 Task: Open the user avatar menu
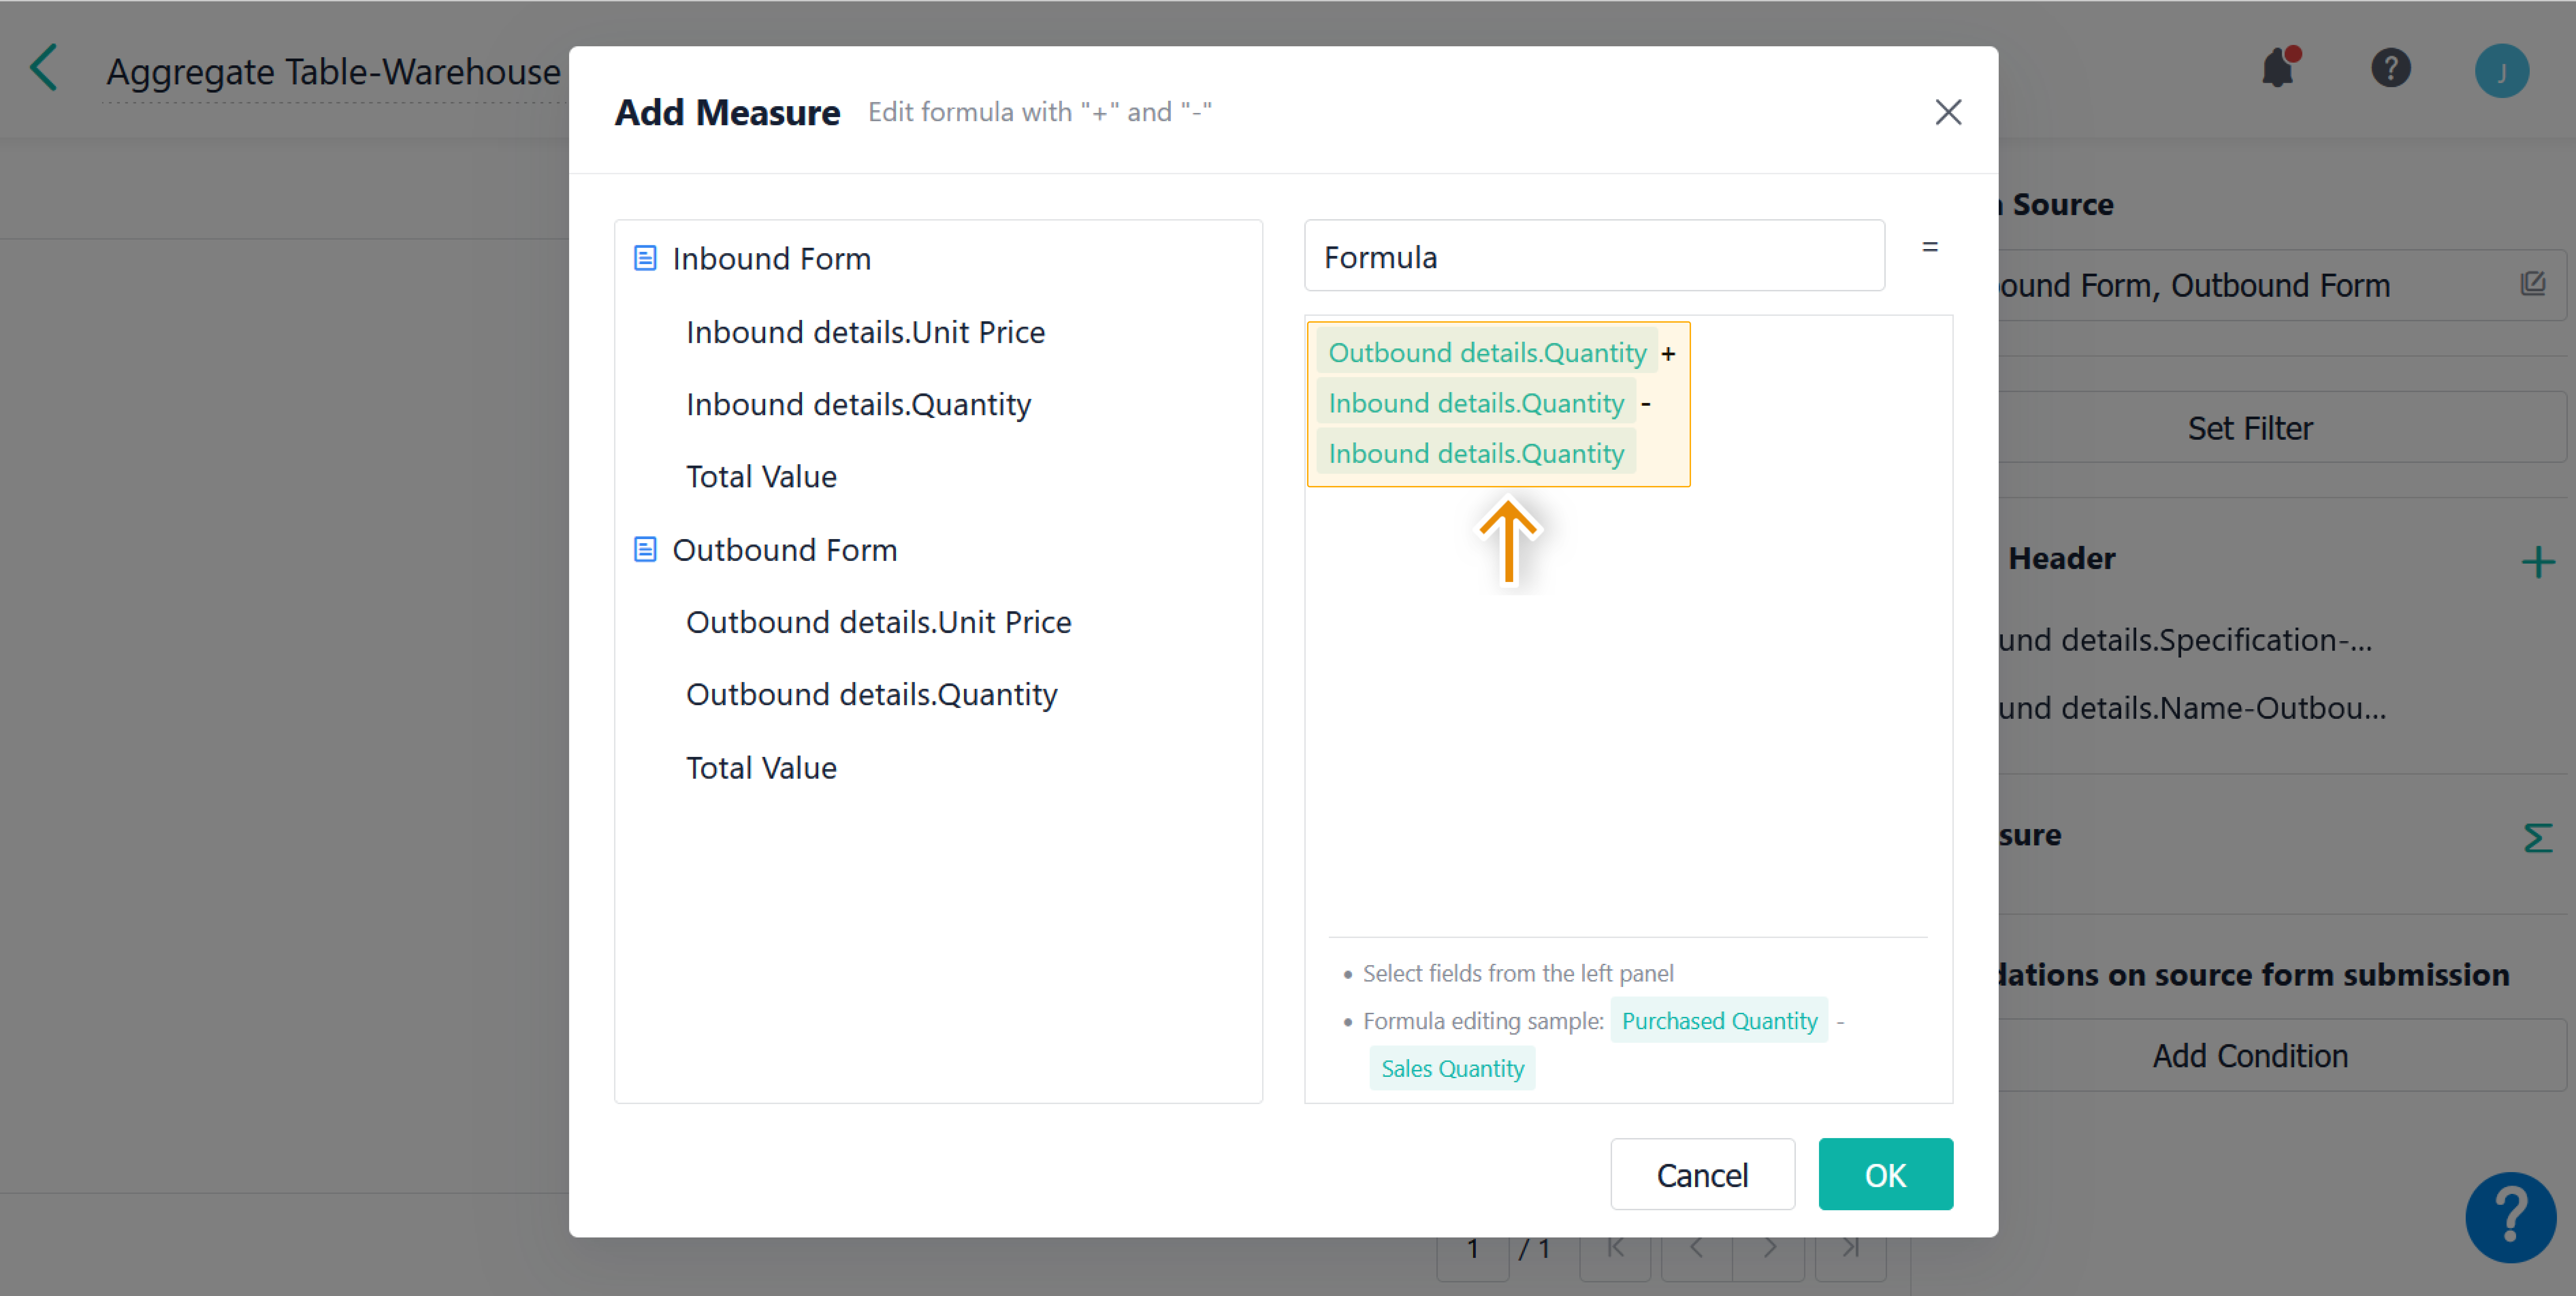point(2501,71)
